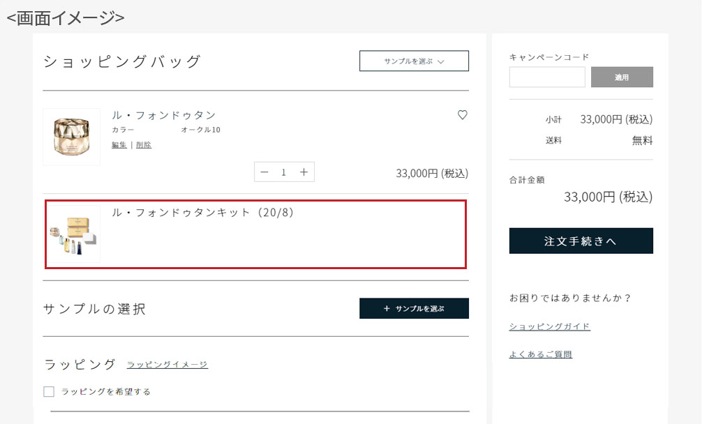
Task: Select ル・フォンドゥタン product name
Action: [164, 115]
